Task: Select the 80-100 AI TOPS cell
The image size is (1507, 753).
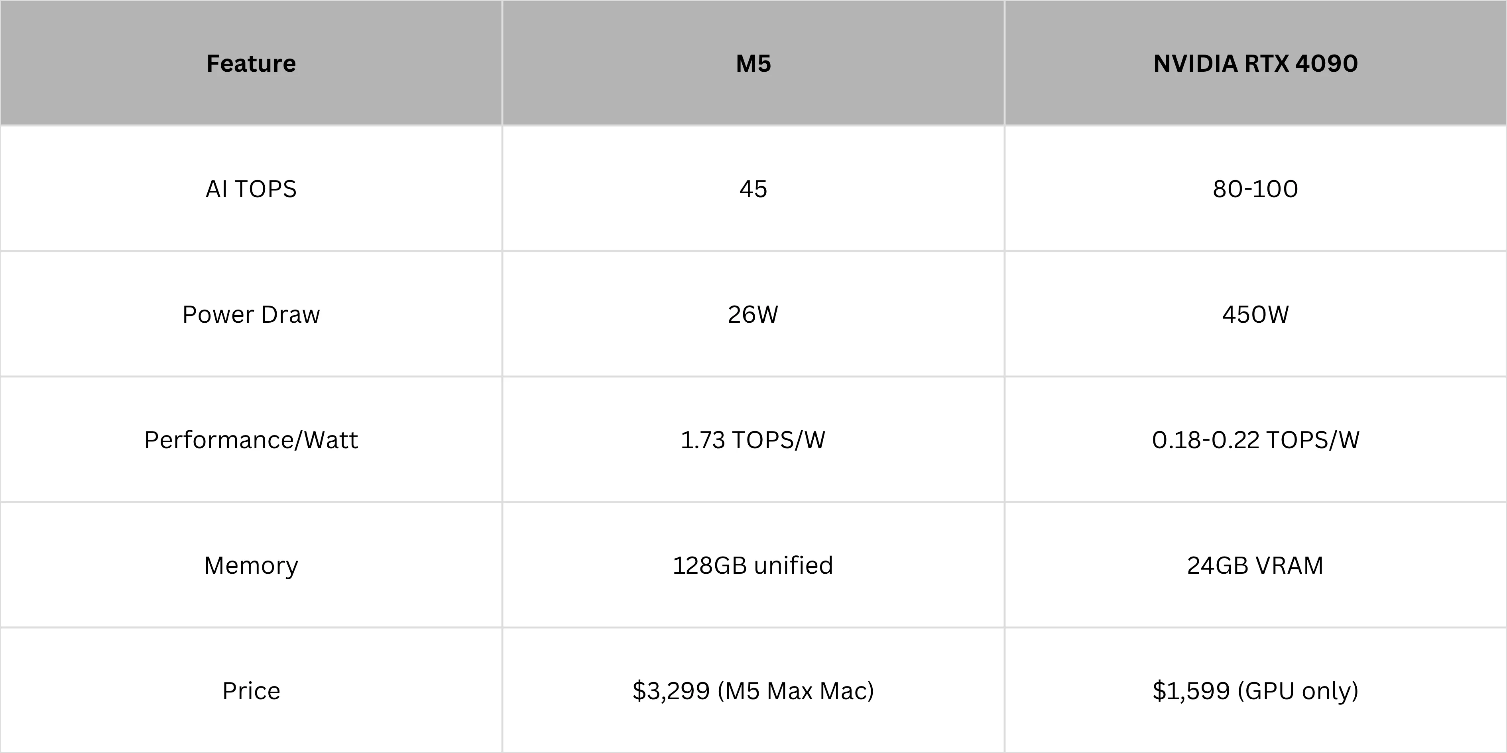Action: tap(1255, 189)
